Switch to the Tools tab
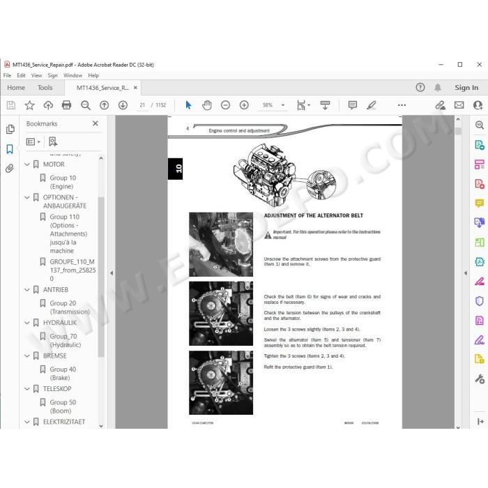 45,88
